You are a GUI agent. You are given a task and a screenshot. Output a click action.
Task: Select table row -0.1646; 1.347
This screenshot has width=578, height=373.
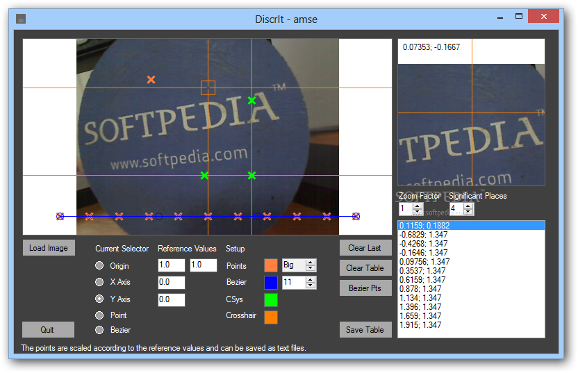pos(471,252)
